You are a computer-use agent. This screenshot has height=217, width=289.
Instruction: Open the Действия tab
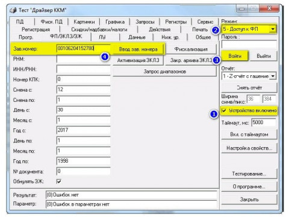(x=160, y=30)
